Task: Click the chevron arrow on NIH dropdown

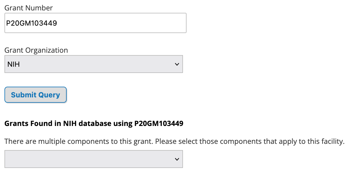Action: [x=177, y=64]
